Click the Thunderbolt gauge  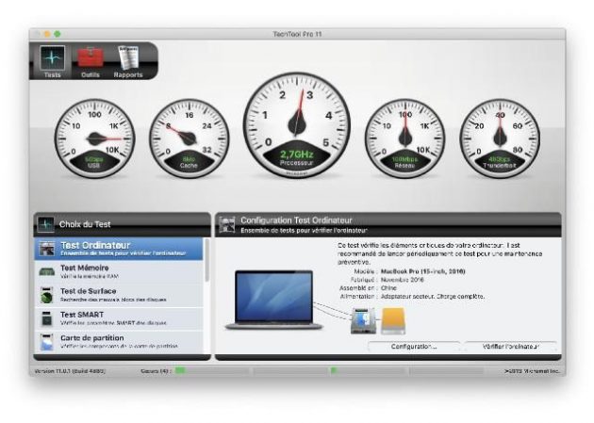(x=500, y=138)
